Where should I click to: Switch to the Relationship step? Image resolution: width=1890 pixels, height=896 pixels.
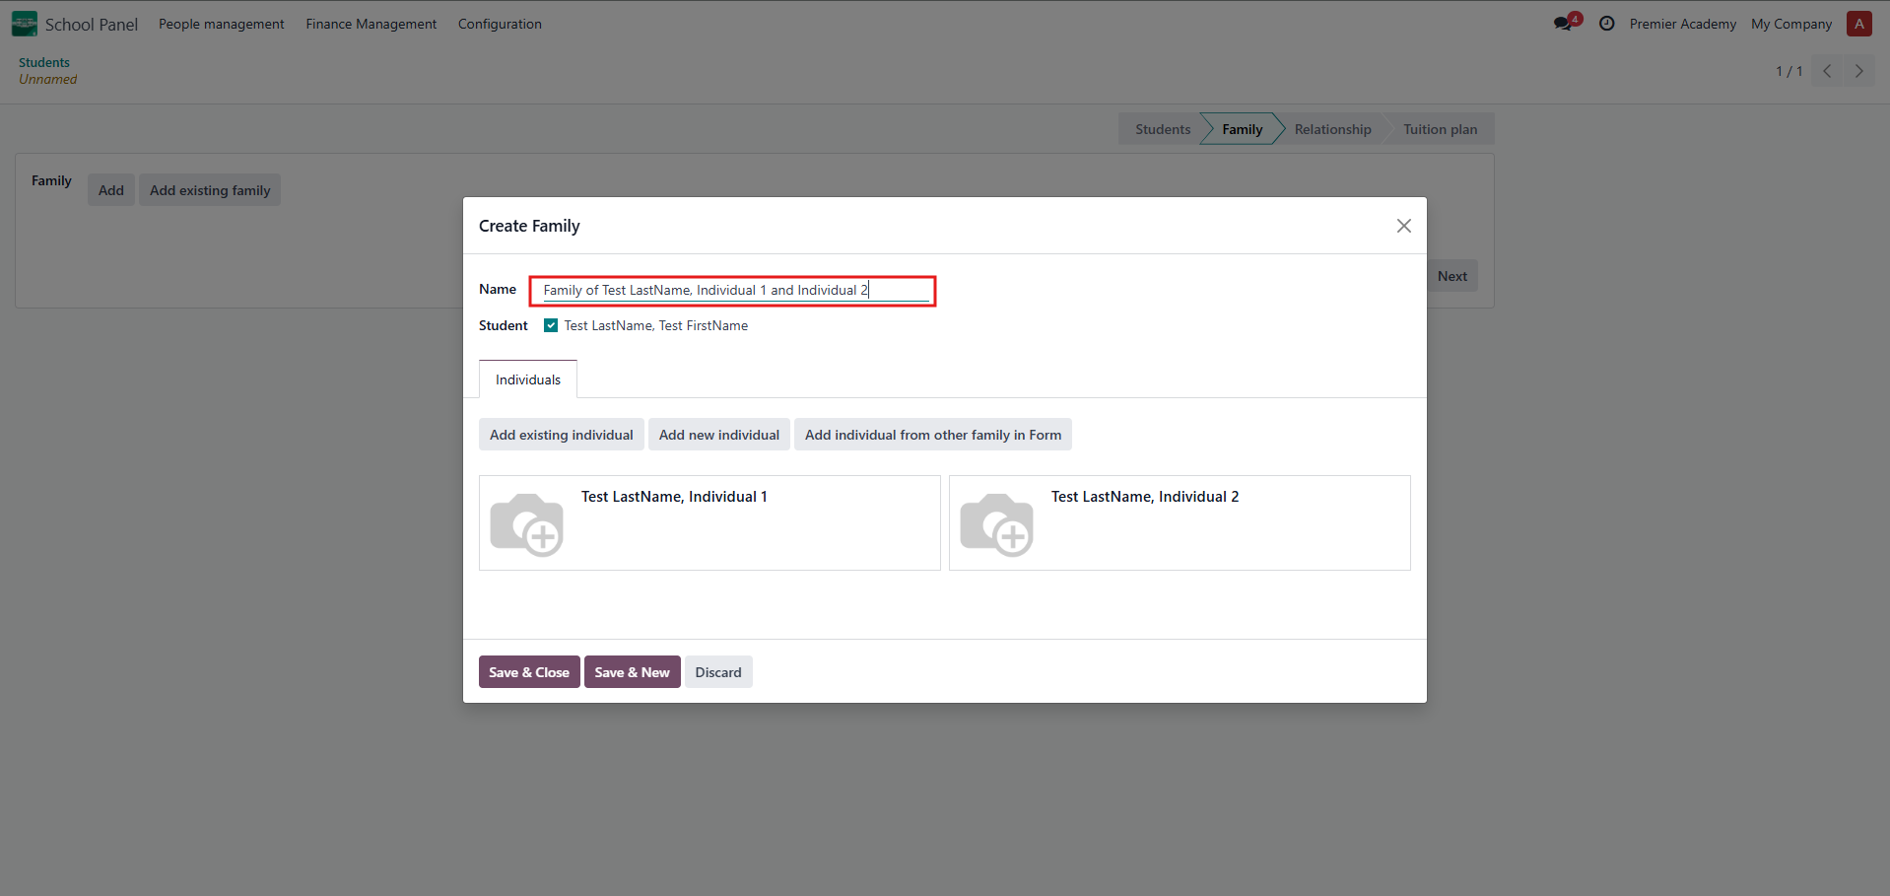1332,129
